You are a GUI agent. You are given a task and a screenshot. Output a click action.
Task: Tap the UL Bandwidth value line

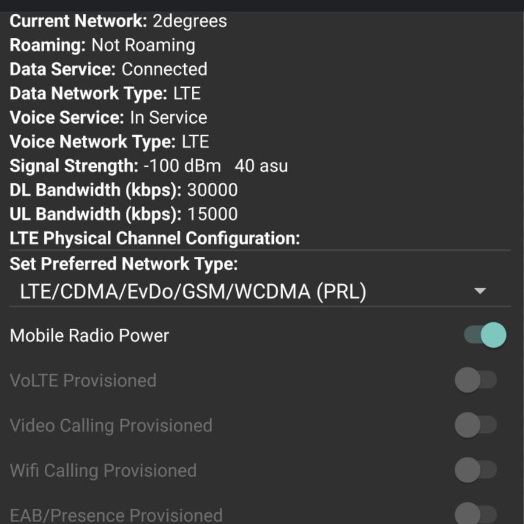click(124, 214)
